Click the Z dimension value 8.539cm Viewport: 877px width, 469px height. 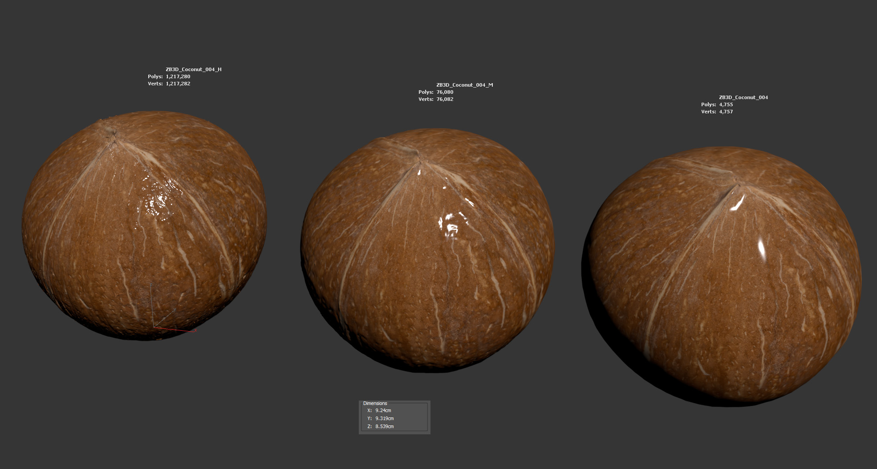coord(384,426)
